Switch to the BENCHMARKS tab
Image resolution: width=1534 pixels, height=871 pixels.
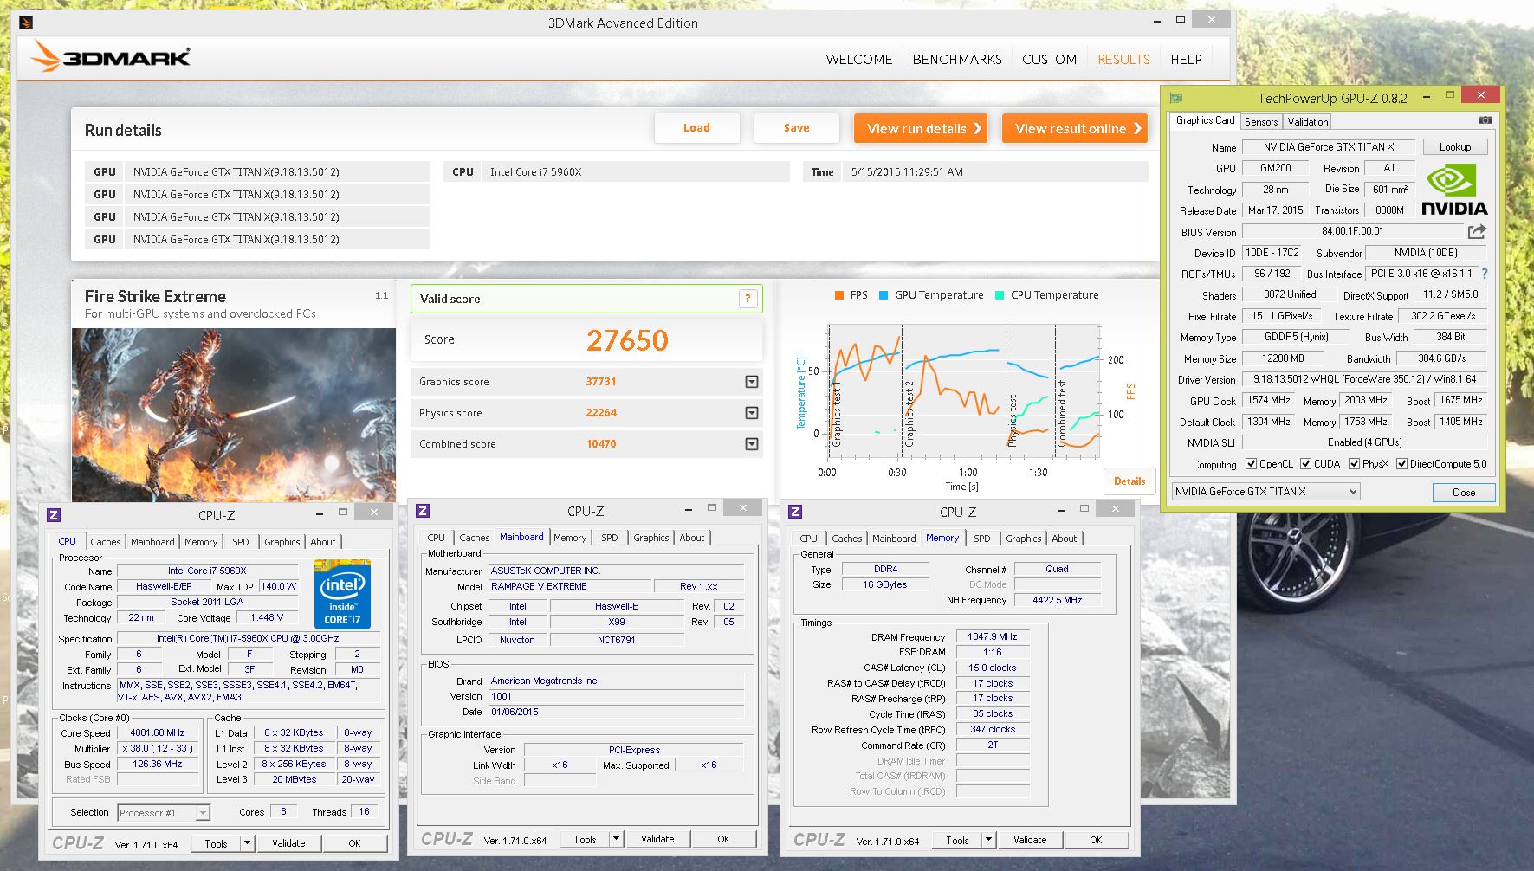pos(957,60)
